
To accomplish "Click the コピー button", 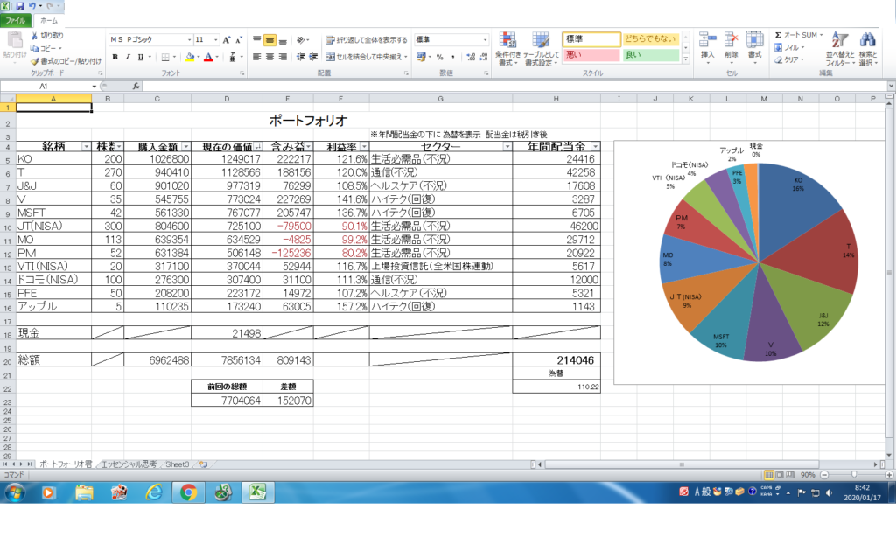I will coord(45,49).
